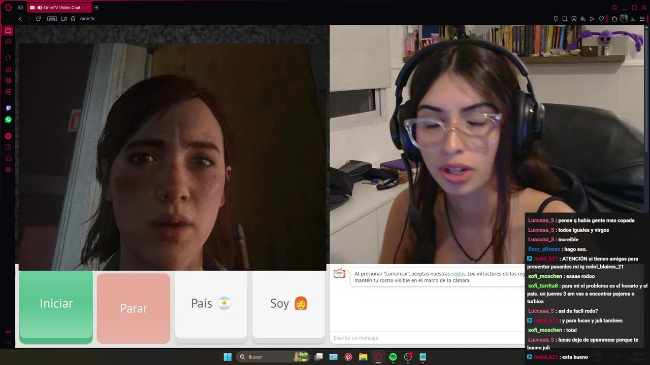Click chat username floor_alfonso

click(544, 249)
